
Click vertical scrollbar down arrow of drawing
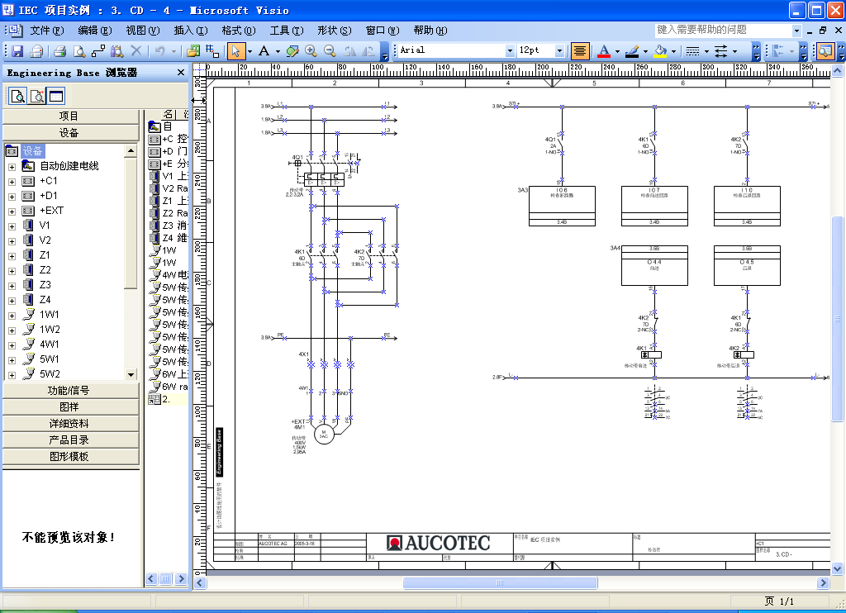838,568
